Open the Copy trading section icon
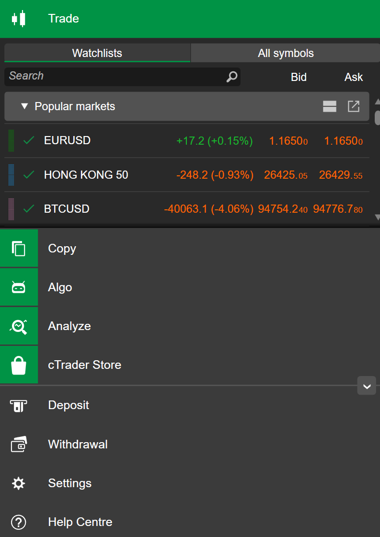The height and width of the screenshot is (537, 380). click(19, 249)
